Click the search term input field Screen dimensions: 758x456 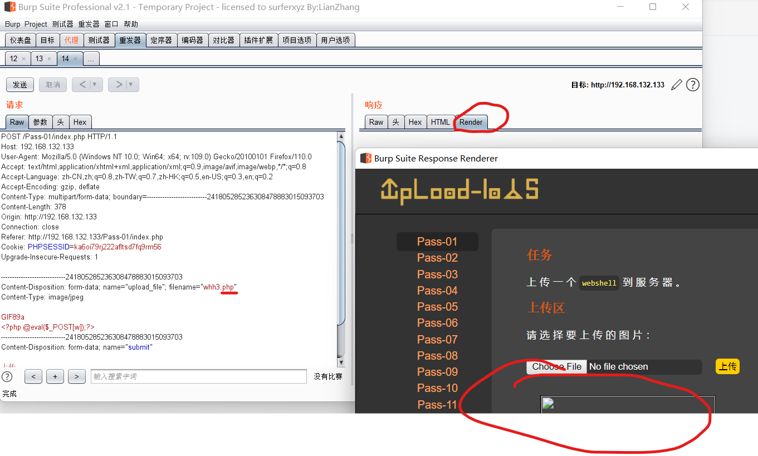point(199,376)
